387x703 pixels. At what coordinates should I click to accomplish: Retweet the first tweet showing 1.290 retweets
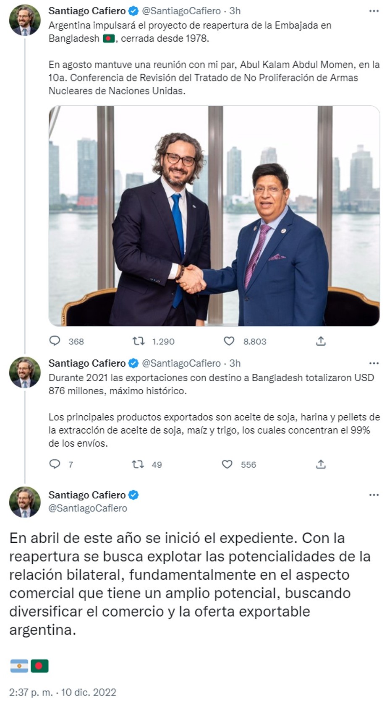pyautogui.click(x=139, y=341)
